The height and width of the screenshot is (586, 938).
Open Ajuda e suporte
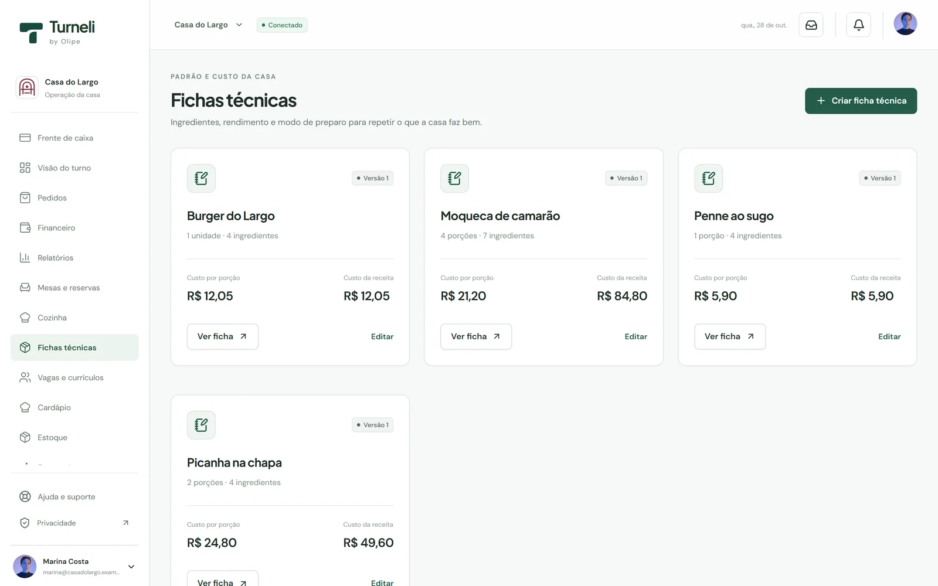click(74, 496)
